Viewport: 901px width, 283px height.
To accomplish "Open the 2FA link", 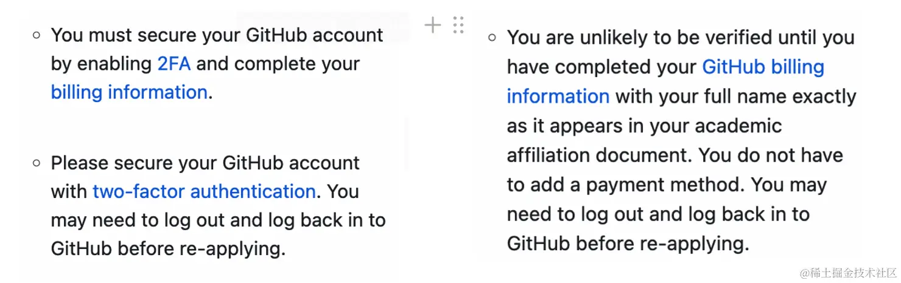I will click(x=174, y=64).
